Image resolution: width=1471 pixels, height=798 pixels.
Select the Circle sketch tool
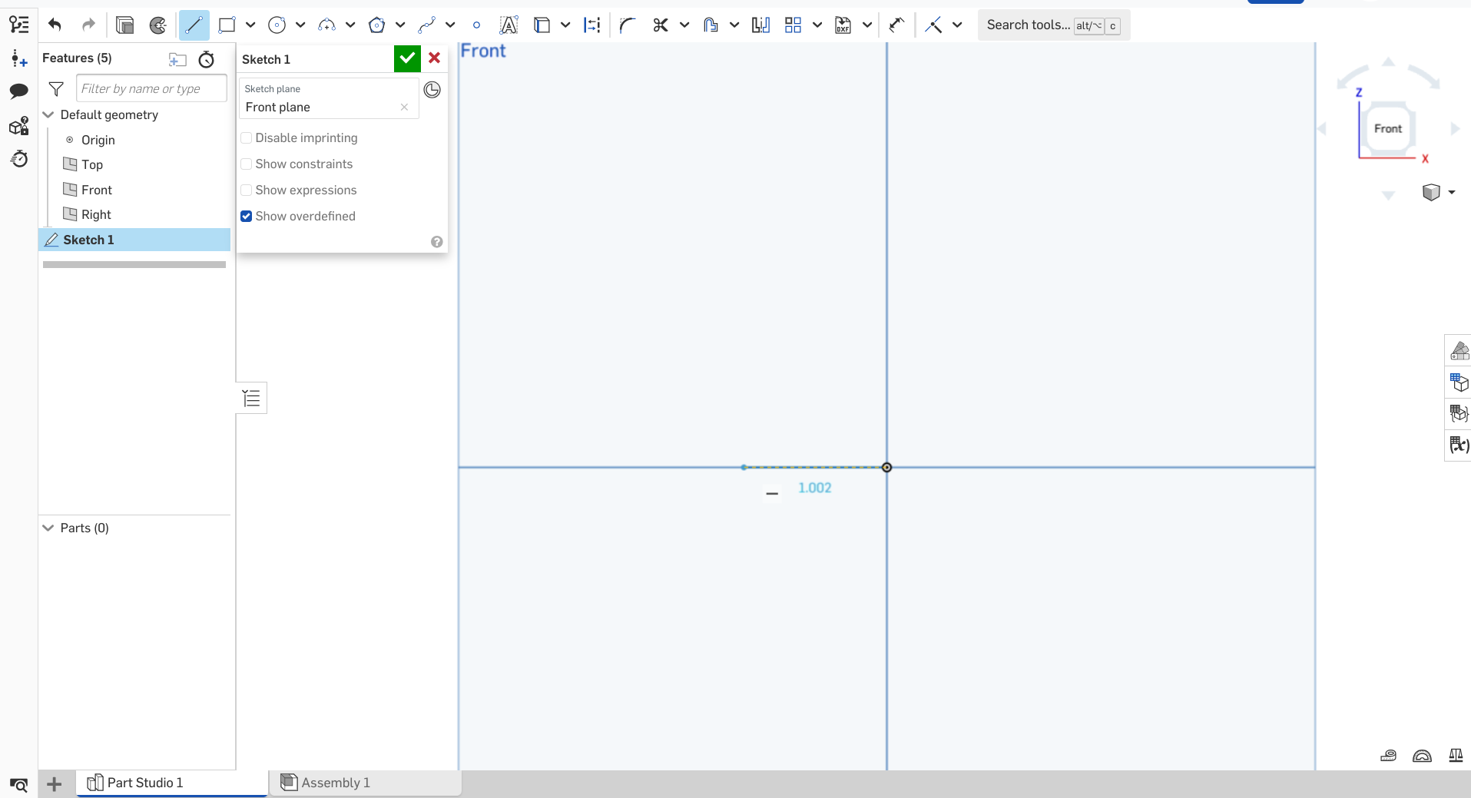[277, 25]
